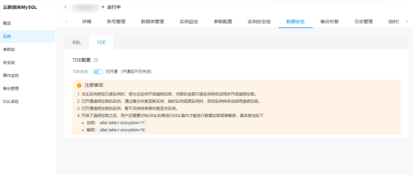Click the 云数据库MySQL sidebar title
413x175 pixels.
(20, 7)
